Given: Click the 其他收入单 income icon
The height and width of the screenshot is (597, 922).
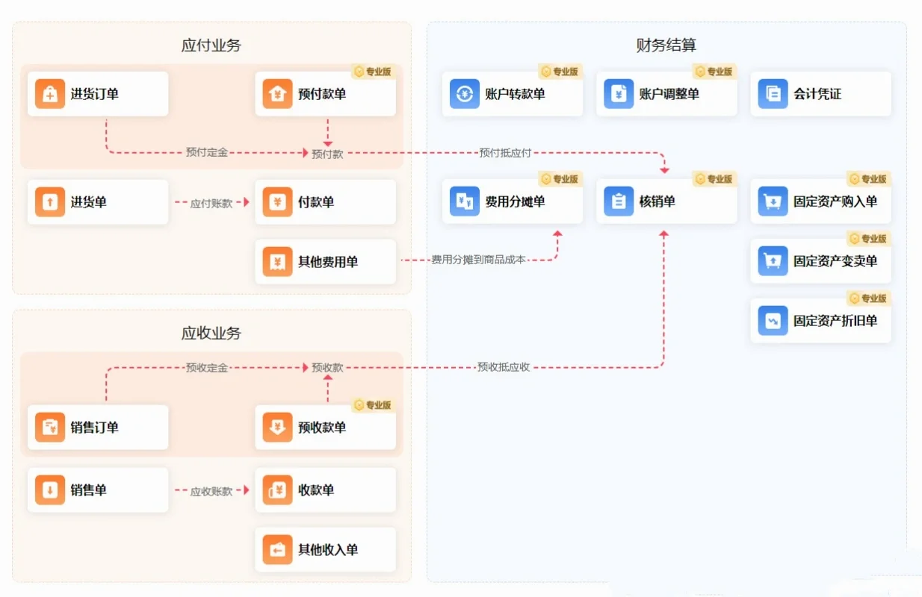Looking at the screenshot, I should point(277,549).
